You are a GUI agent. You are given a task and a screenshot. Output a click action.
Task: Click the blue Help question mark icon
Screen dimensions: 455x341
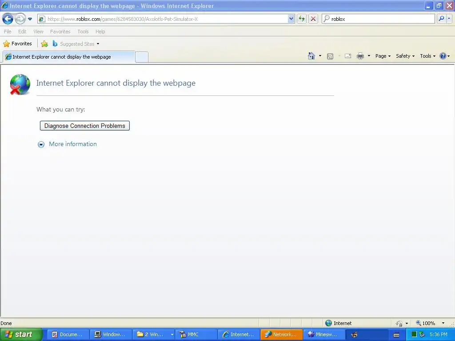pos(443,56)
